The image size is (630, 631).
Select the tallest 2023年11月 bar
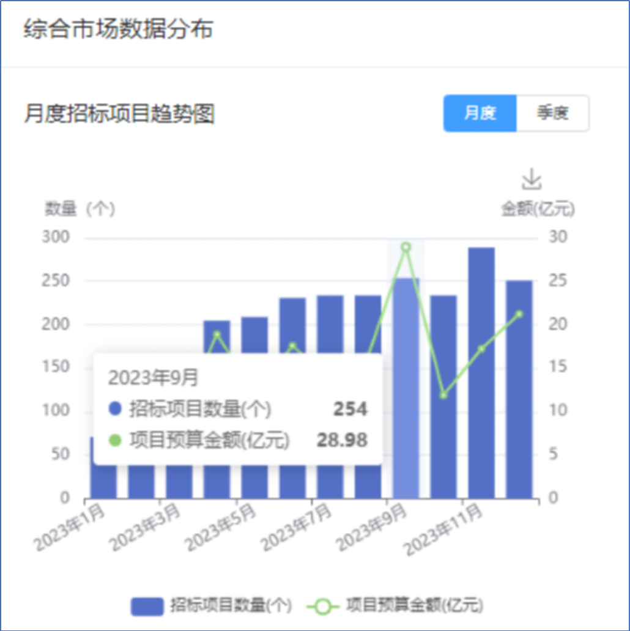[x=481, y=373]
